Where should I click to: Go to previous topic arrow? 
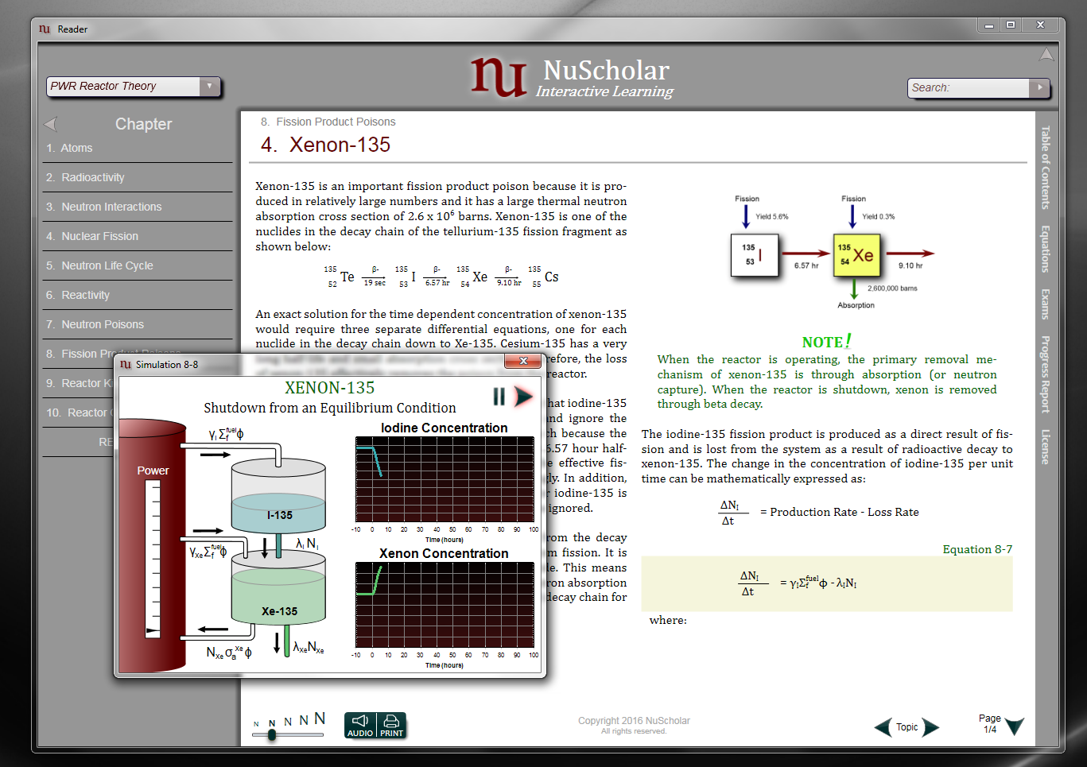883,727
